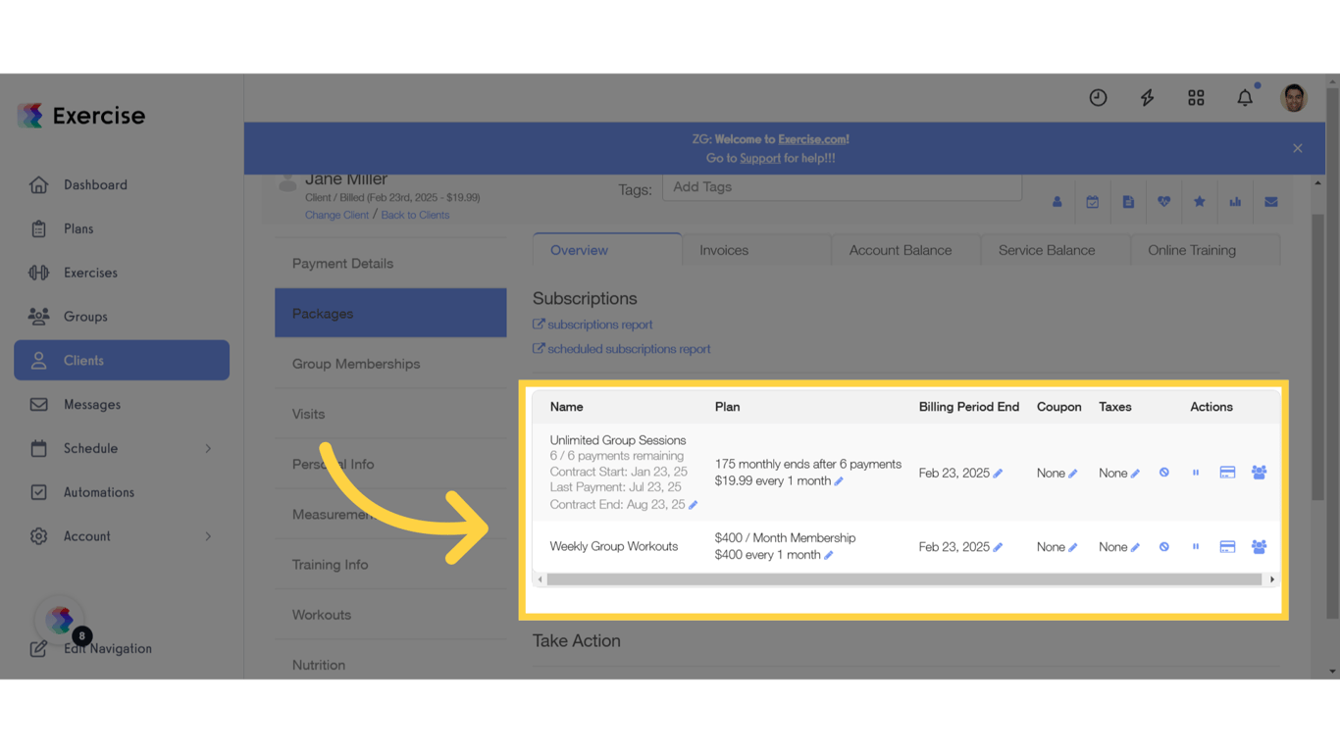The height and width of the screenshot is (753, 1340).
Task: Open the user profile avatar menu
Action: tap(1294, 97)
